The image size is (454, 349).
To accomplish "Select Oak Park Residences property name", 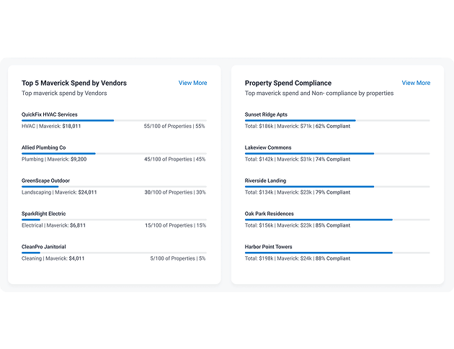I will pos(270,214).
